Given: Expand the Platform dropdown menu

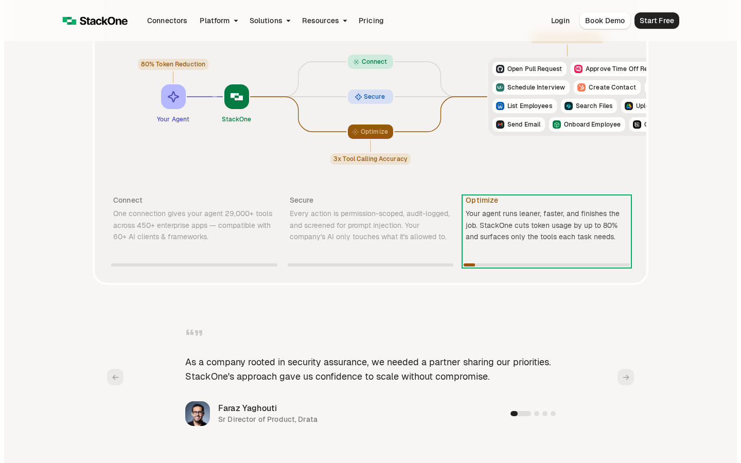Looking at the screenshot, I should [x=219, y=21].
